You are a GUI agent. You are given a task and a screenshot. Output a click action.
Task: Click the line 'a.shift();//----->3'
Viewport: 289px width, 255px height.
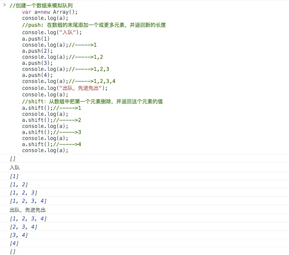click(x=52, y=132)
